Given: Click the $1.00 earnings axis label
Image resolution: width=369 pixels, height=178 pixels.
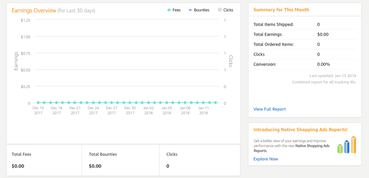Looking at the screenshot, I should [25, 37].
